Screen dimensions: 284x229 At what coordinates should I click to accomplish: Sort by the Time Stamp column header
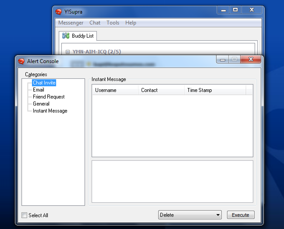pos(215,90)
